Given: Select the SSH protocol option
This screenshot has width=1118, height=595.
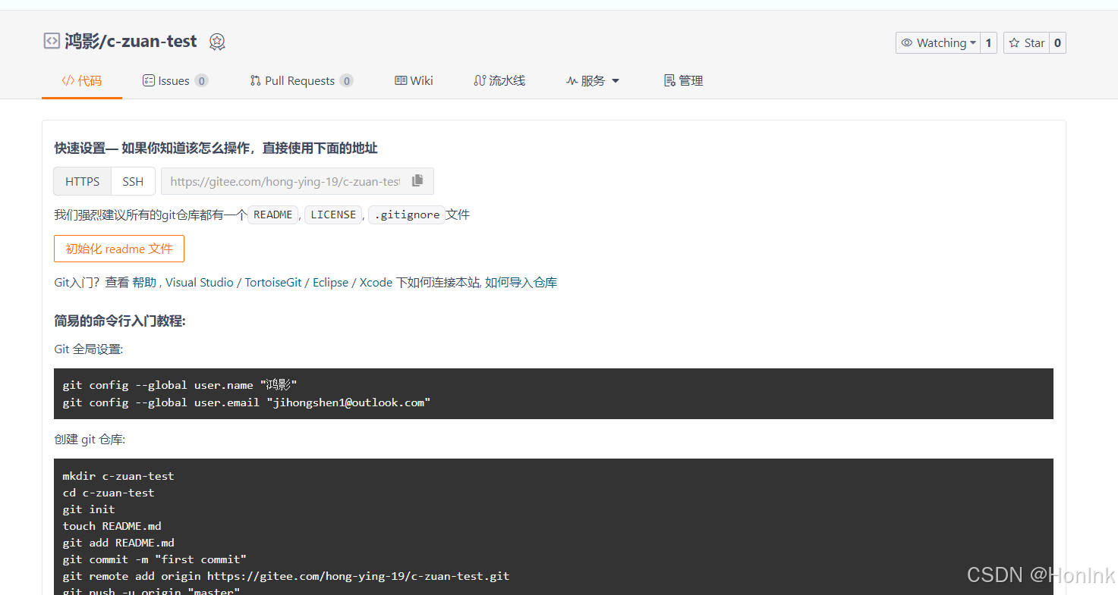Looking at the screenshot, I should [x=133, y=181].
